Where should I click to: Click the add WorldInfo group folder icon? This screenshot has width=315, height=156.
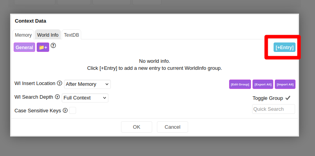[43, 48]
